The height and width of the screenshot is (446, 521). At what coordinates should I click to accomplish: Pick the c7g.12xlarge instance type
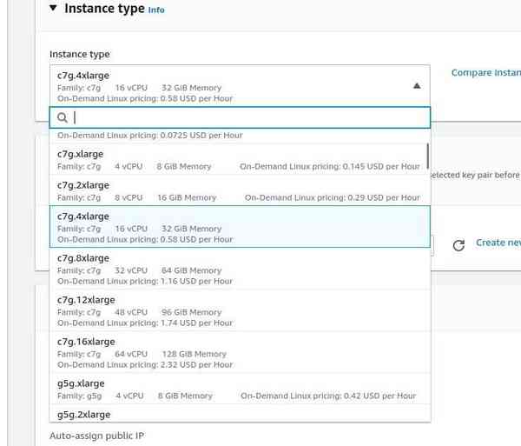point(240,310)
